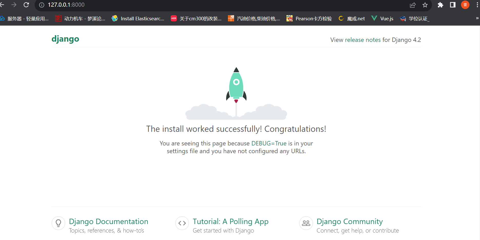Open the Install Elasticsearch bookmark

(138, 19)
